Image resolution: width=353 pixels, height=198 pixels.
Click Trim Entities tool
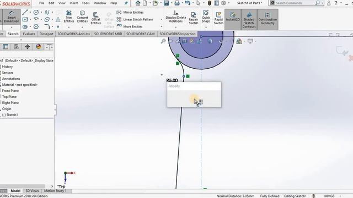click(69, 16)
